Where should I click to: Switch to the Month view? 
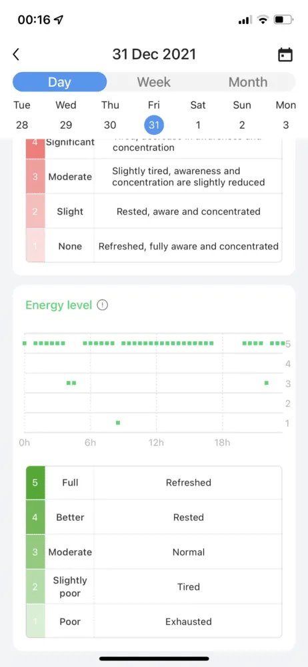coord(248,82)
